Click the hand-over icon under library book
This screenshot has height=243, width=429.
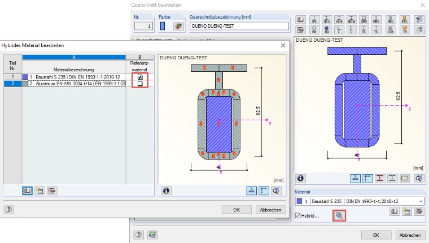(300, 29)
